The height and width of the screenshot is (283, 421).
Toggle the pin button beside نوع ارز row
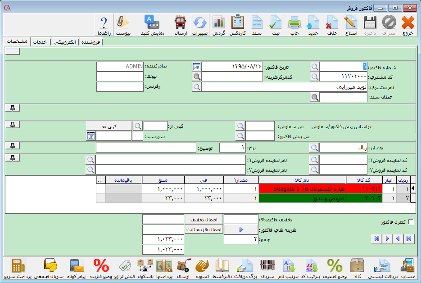point(12,145)
